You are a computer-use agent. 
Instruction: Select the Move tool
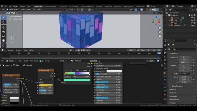[x=3, y=27]
